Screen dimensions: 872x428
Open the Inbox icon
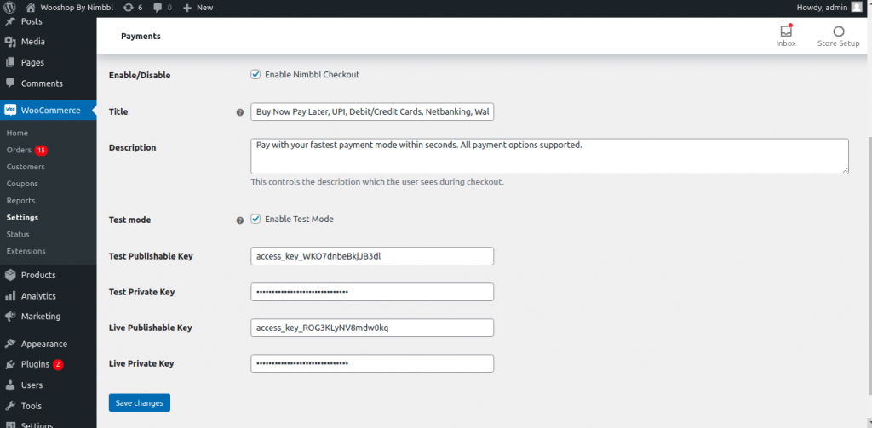click(786, 31)
